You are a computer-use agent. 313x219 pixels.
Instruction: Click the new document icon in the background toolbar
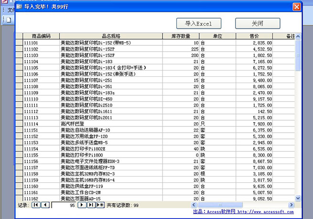(x=9, y=20)
